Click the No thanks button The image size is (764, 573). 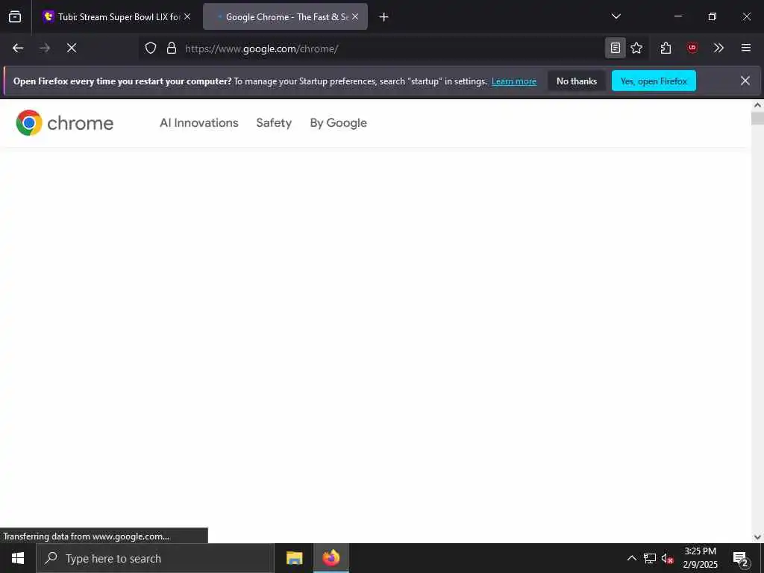[x=577, y=81]
